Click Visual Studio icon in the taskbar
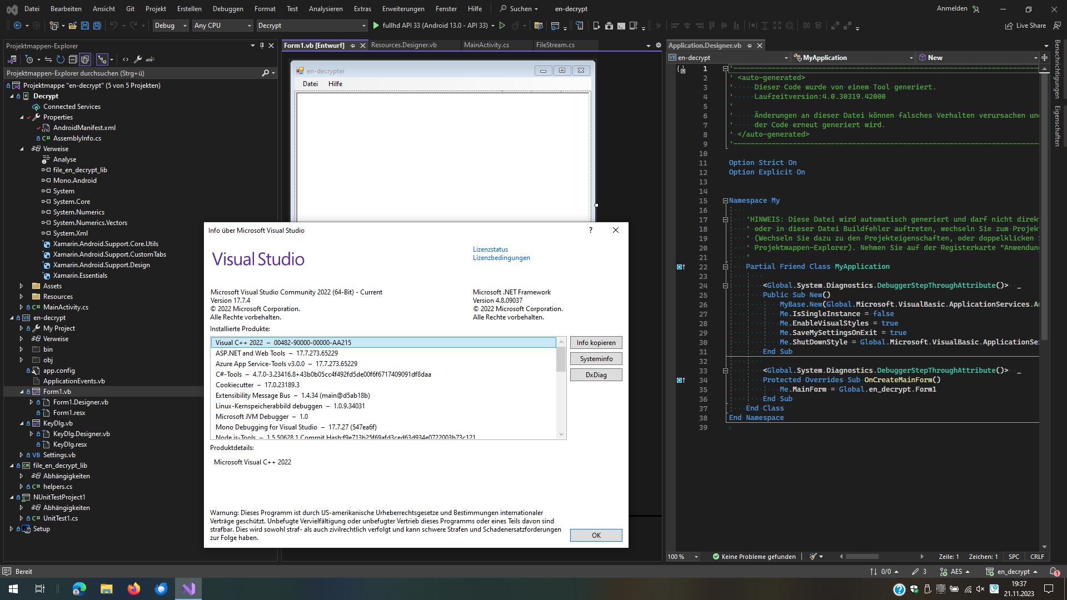Viewport: 1067px width, 600px height. click(x=188, y=589)
